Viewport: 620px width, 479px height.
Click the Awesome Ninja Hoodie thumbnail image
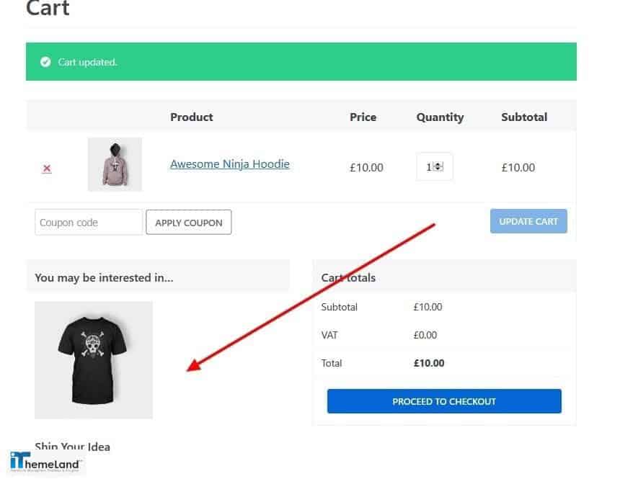(x=115, y=164)
